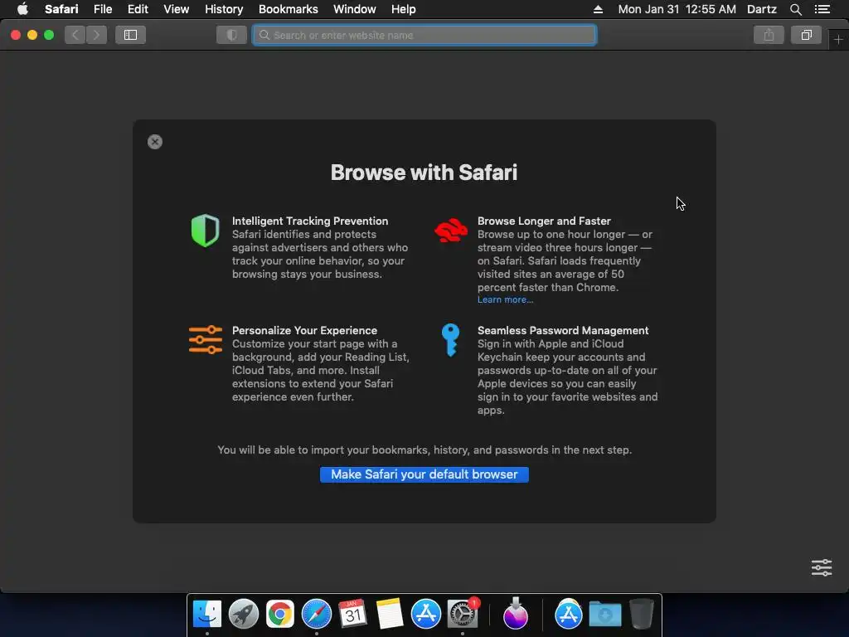The width and height of the screenshot is (849, 637).
Task: Open Notes from the Dock
Action: tap(390, 615)
